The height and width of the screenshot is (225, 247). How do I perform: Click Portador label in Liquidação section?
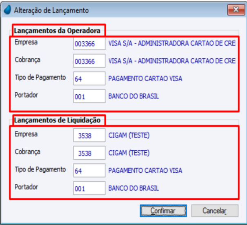(26, 187)
